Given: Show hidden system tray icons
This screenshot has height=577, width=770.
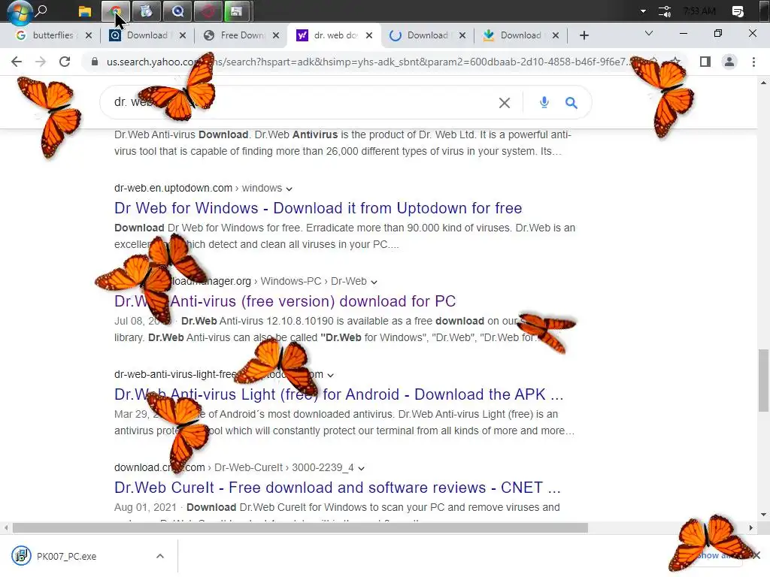Looking at the screenshot, I should 643,11.
